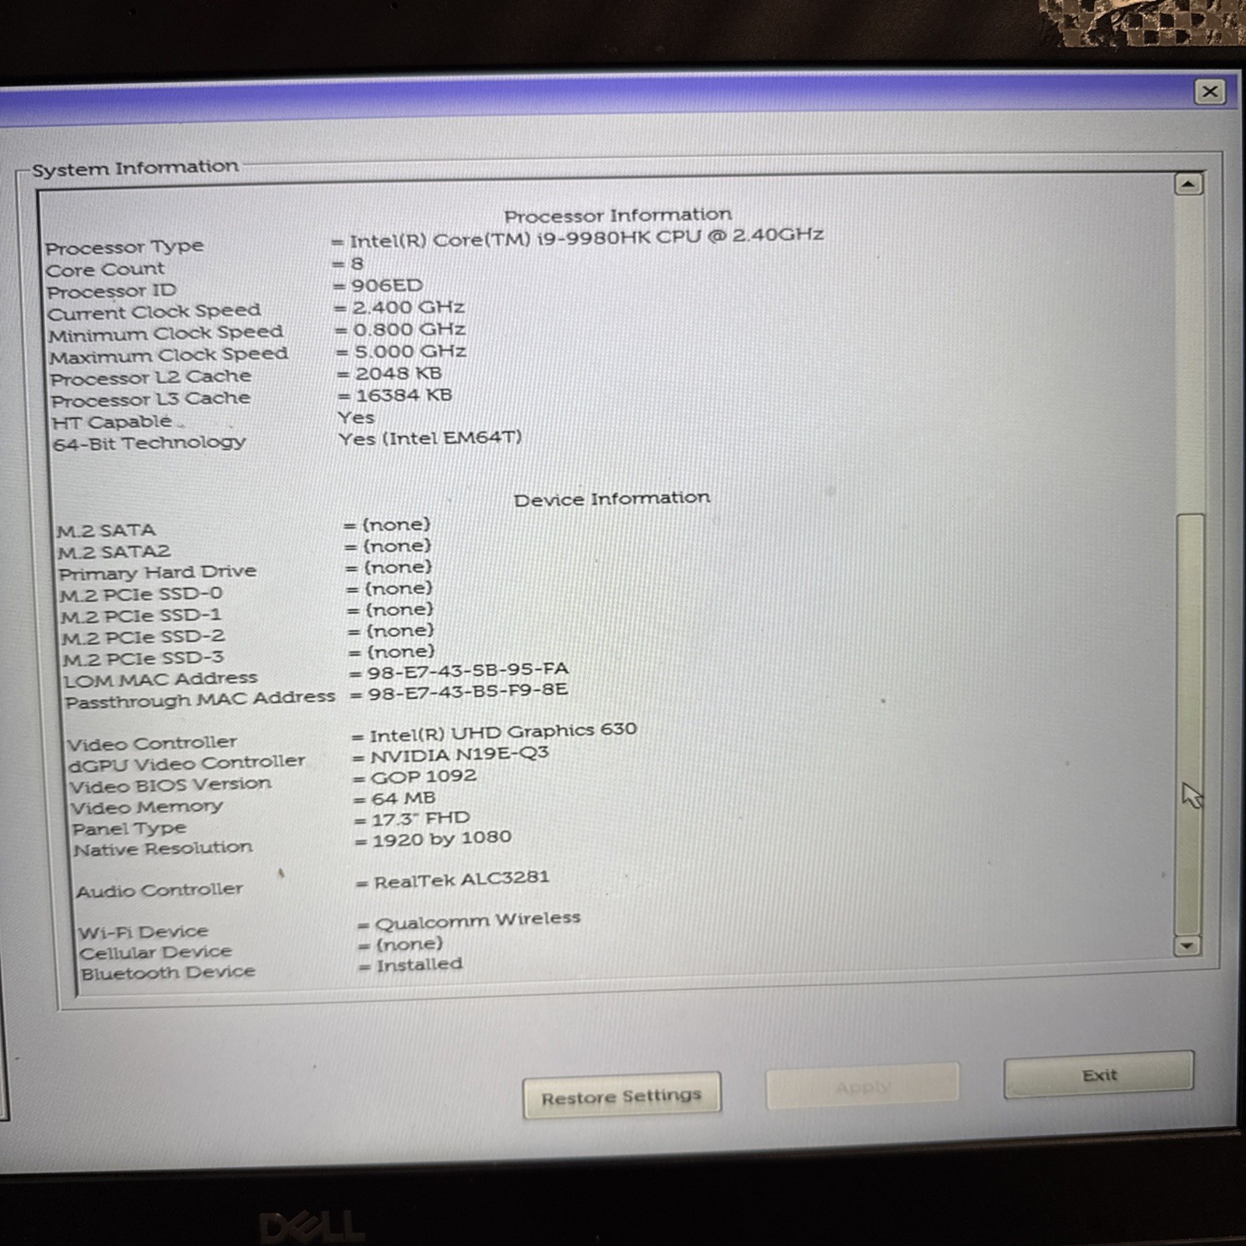The height and width of the screenshot is (1246, 1246).
Task: Click the M.2 PCIe SSD-0 label
Action: [x=141, y=594]
